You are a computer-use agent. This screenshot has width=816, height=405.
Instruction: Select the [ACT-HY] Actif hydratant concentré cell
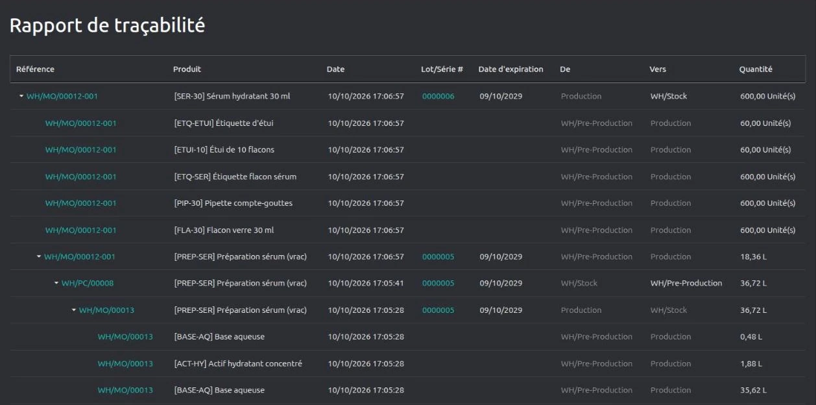238,363
